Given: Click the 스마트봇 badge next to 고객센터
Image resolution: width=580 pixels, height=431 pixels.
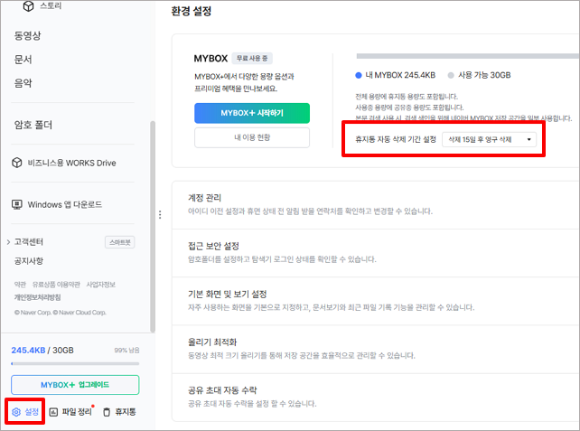Looking at the screenshot, I should tap(119, 242).
